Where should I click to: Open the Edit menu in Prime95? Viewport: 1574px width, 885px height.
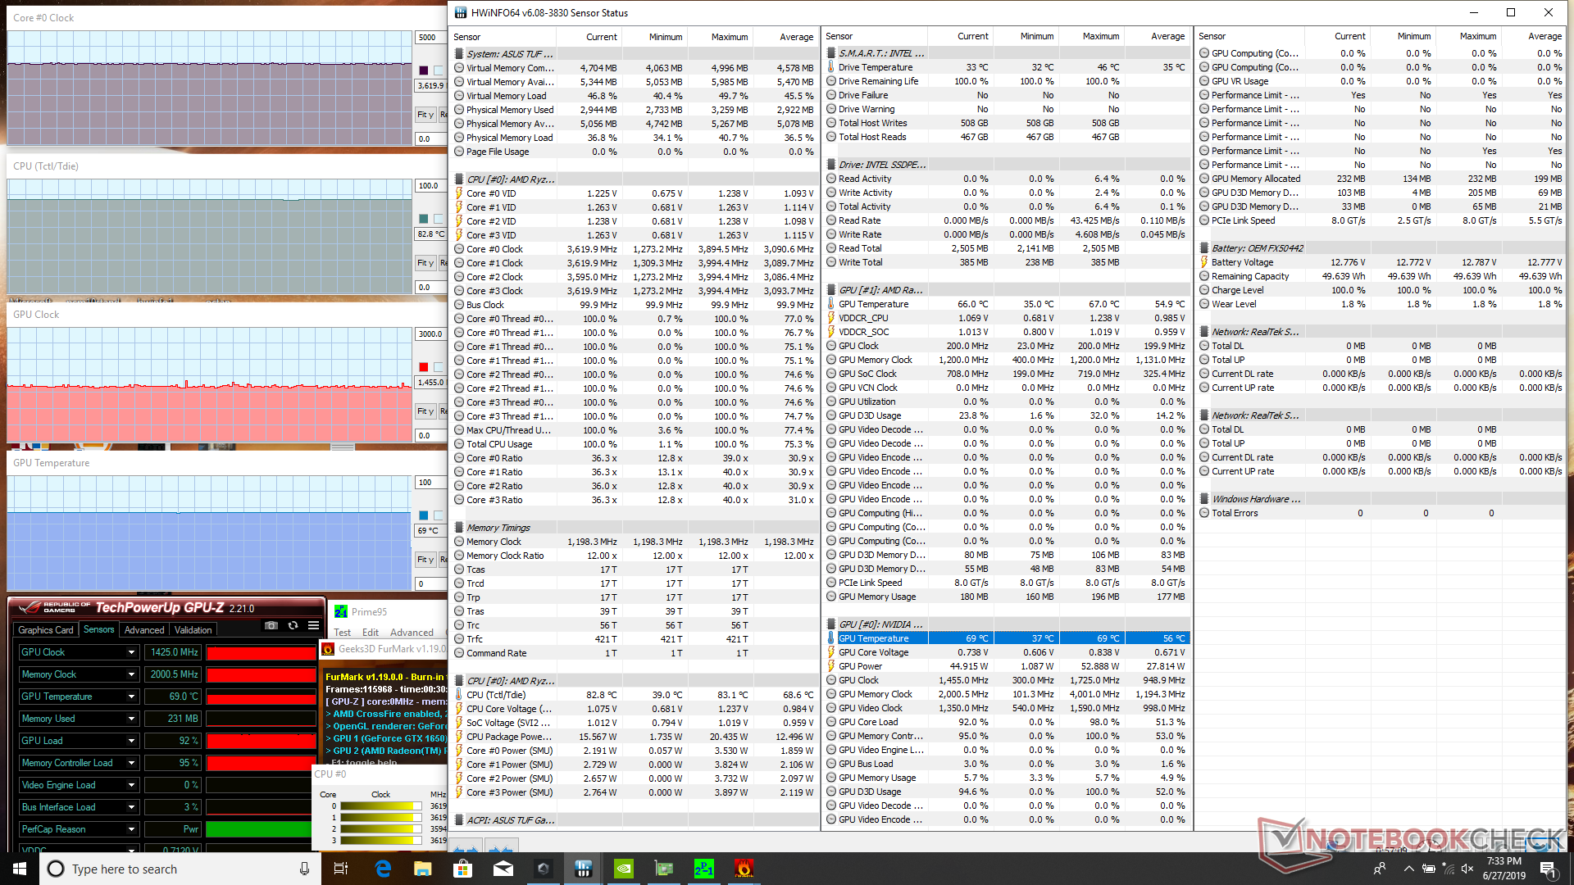point(371,633)
